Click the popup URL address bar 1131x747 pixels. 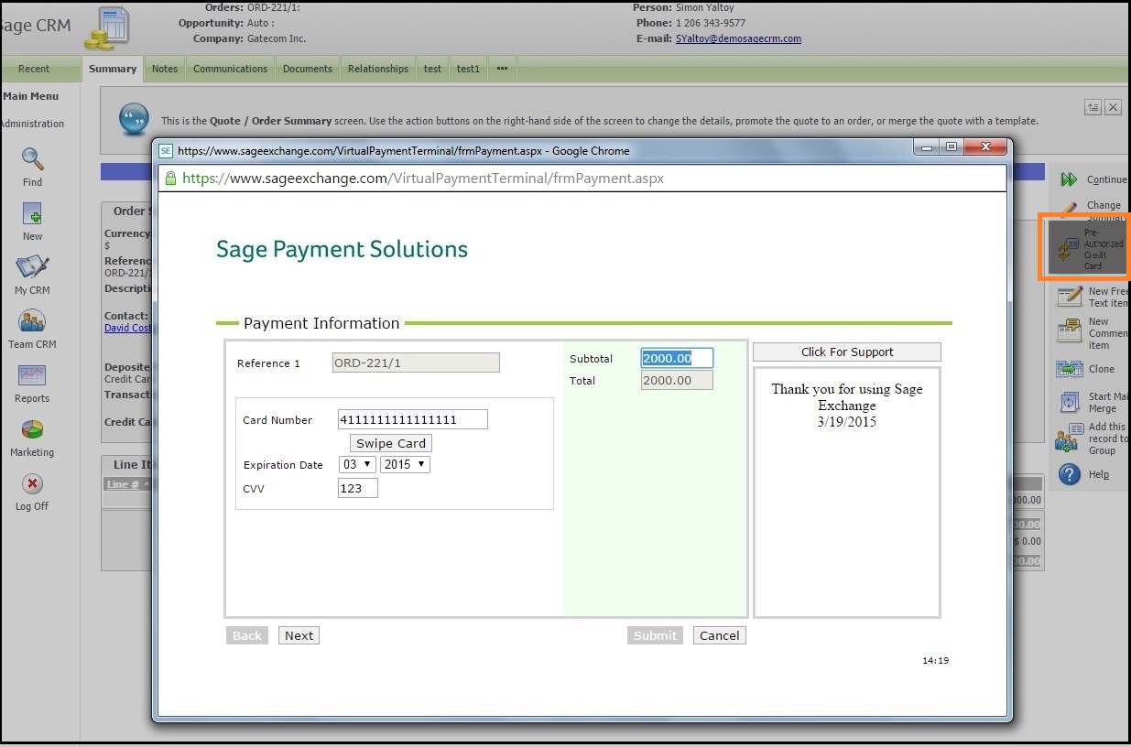[x=582, y=179]
